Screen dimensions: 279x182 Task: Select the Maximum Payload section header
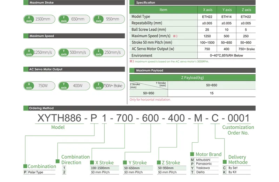coord(193,70)
